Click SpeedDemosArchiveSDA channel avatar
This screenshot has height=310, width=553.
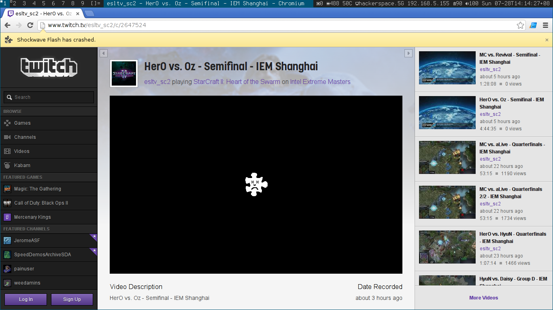7,255
